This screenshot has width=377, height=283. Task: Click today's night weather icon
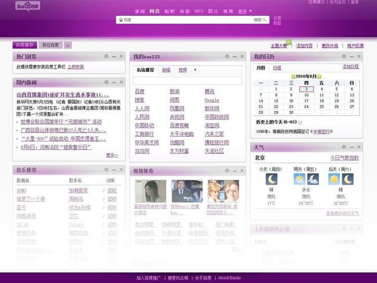coord(271,179)
